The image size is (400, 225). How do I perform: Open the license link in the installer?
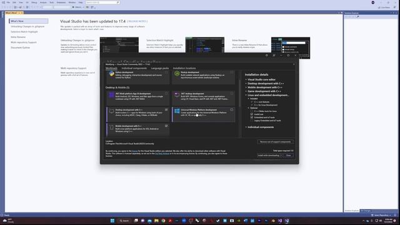(x=135, y=151)
